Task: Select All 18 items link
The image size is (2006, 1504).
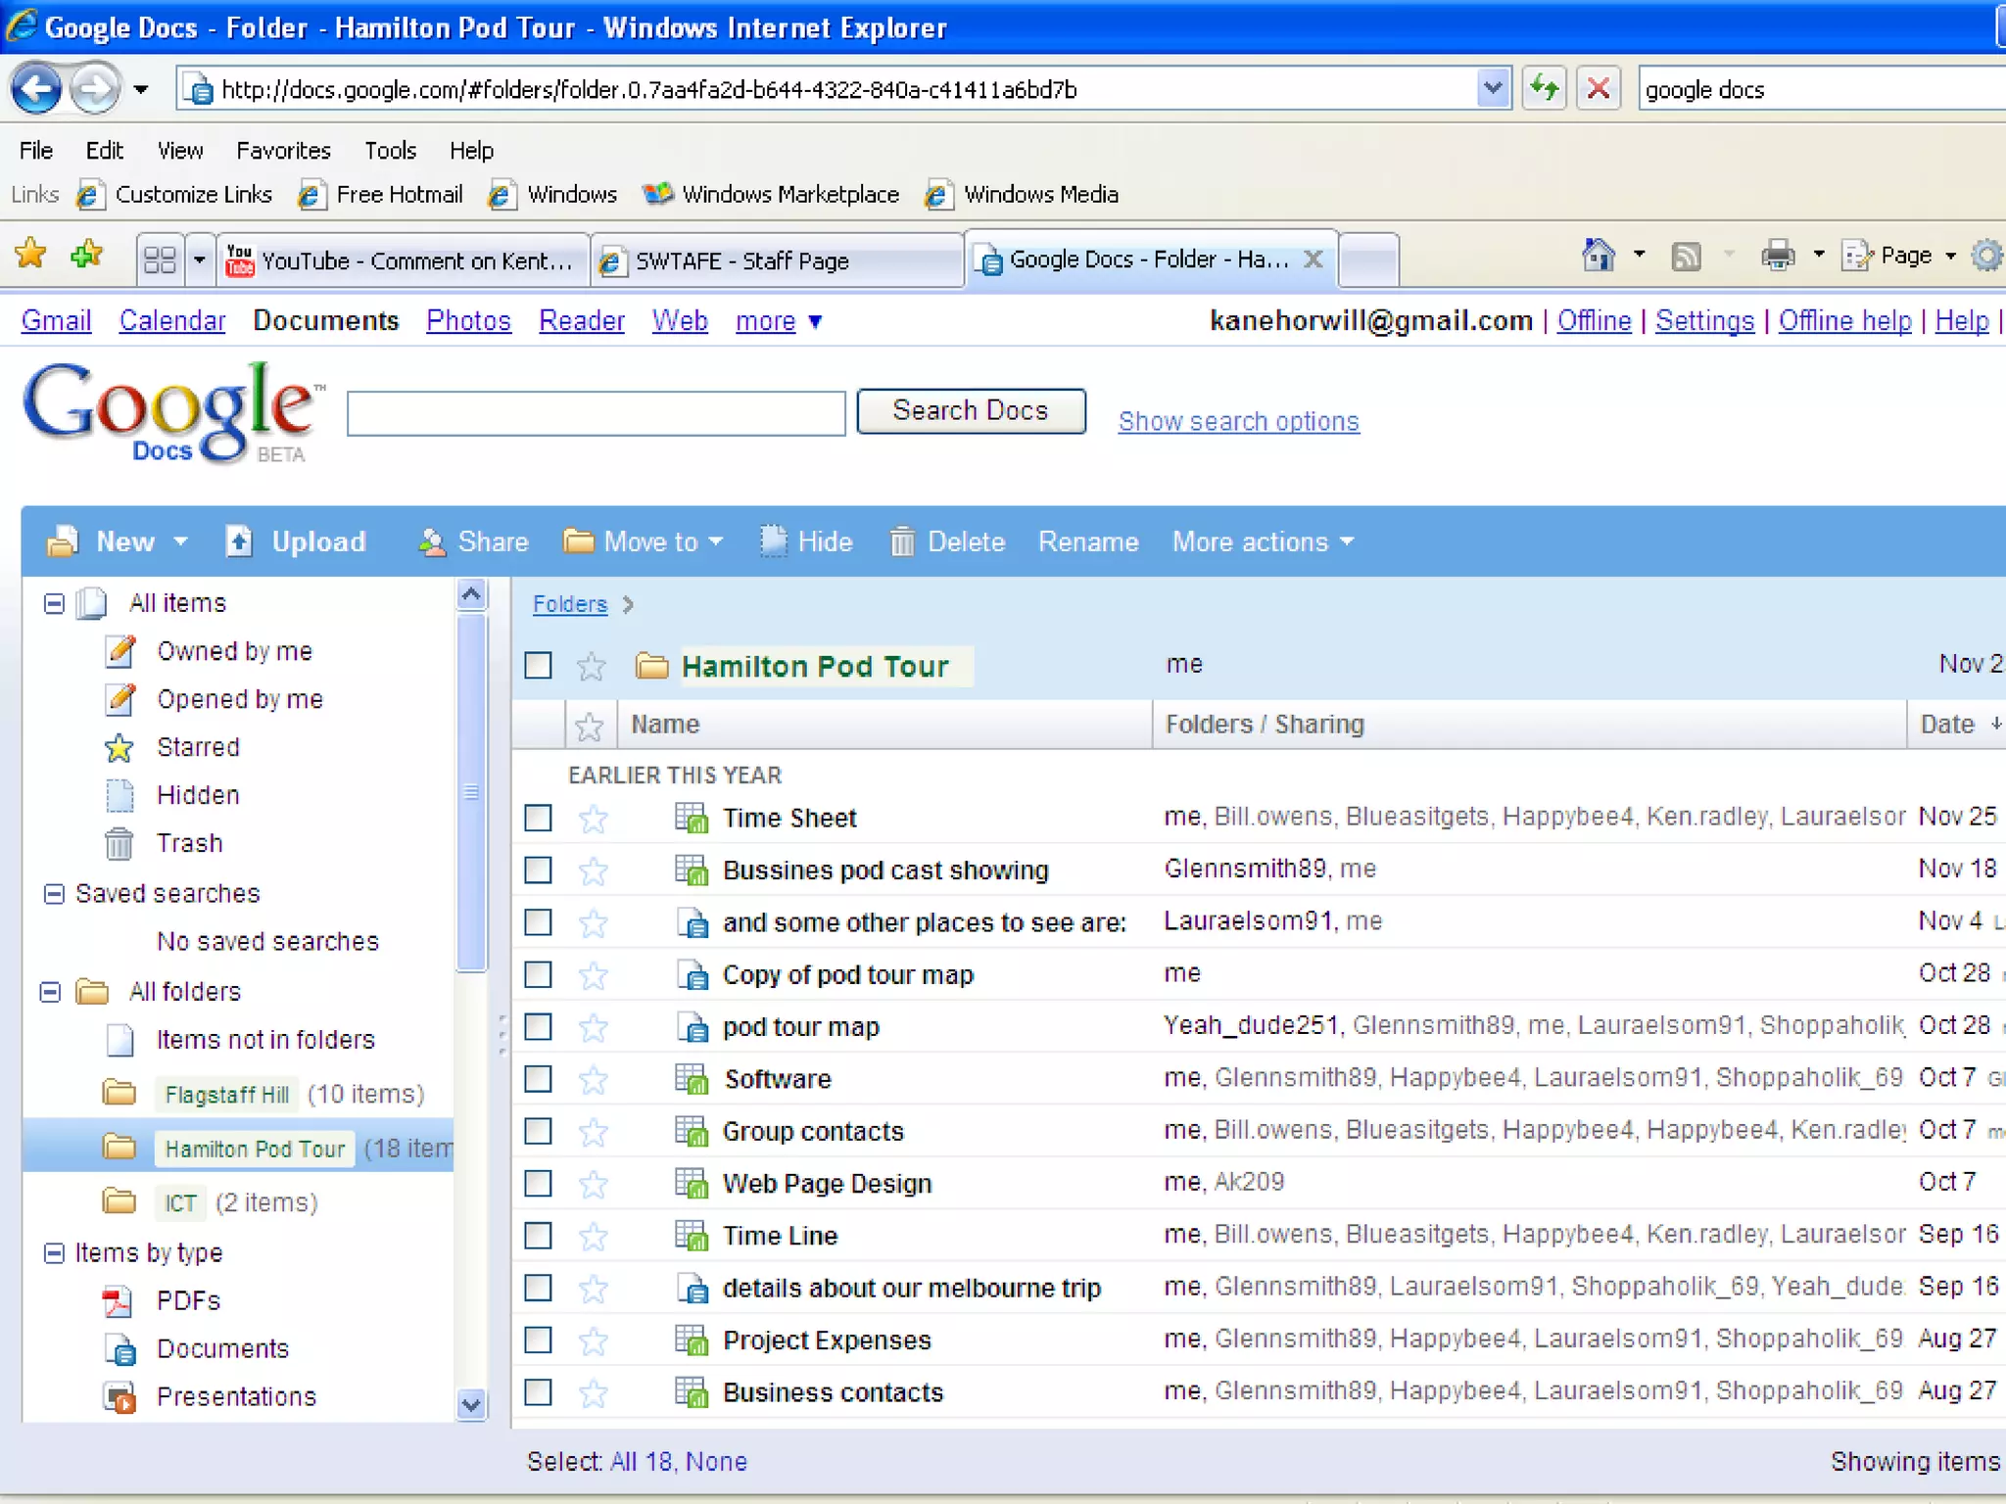Action: pos(642,1462)
